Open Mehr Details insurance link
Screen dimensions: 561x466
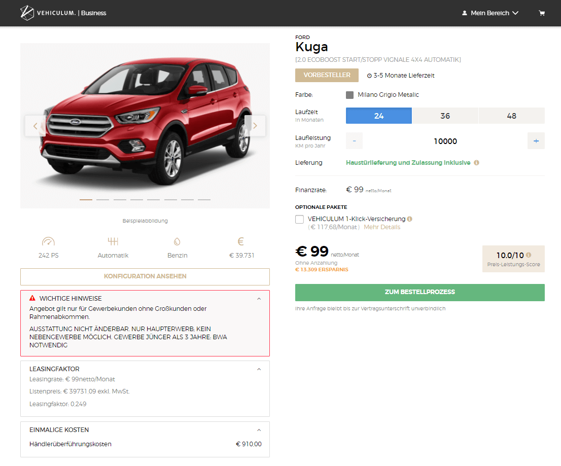pyautogui.click(x=382, y=227)
